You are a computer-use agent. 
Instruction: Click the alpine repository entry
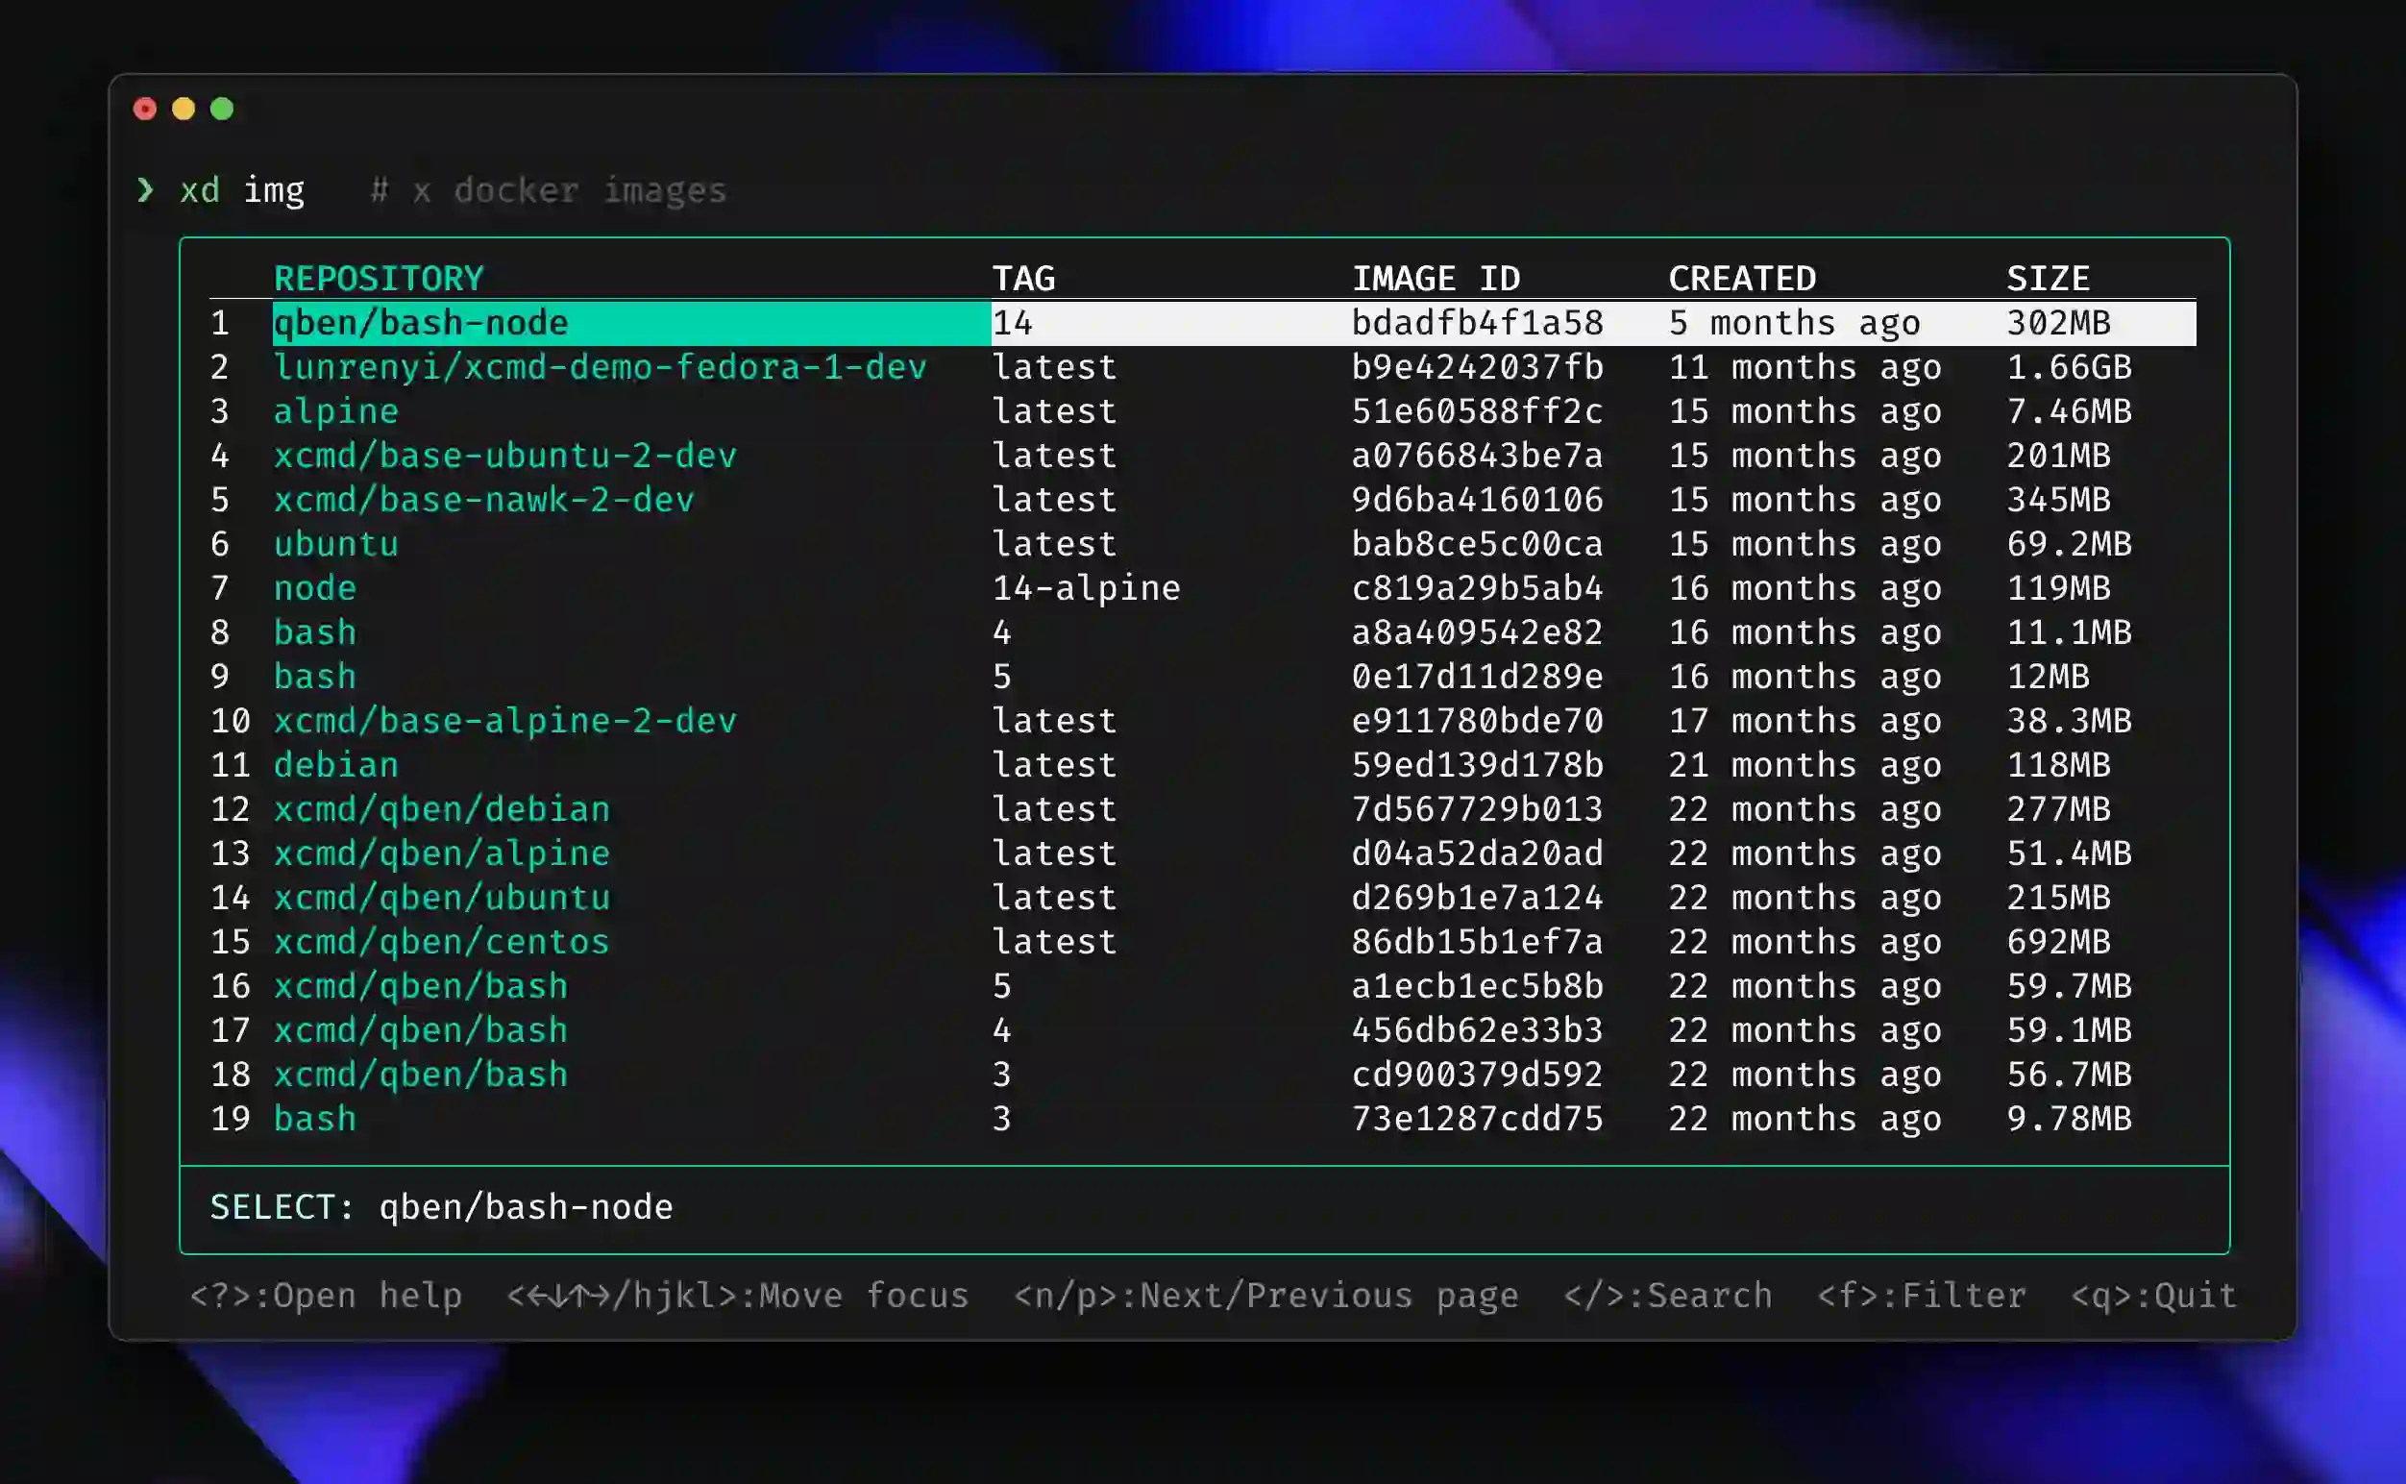coord(334,411)
